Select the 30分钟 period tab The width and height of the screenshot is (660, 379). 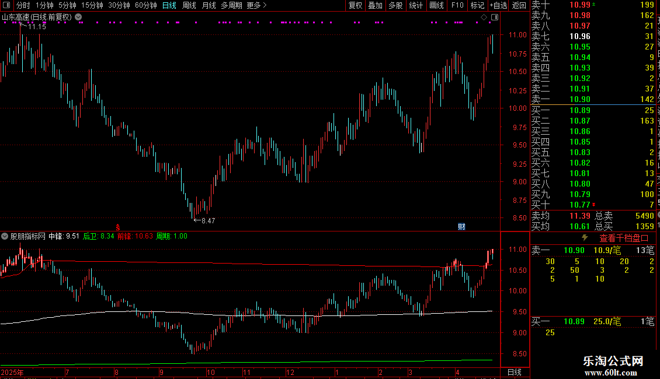[119, 5]
